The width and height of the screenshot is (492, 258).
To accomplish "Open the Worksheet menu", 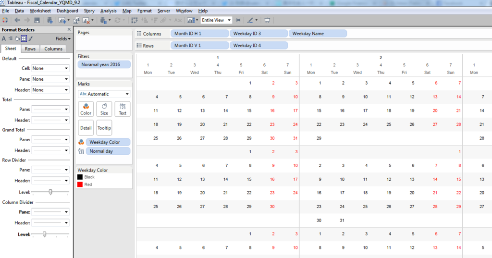I will 40,11.
